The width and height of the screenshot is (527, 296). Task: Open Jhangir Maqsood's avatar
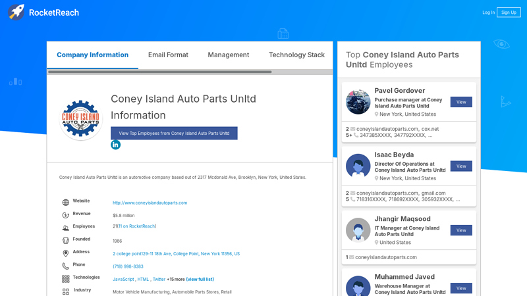pos(358,230)
